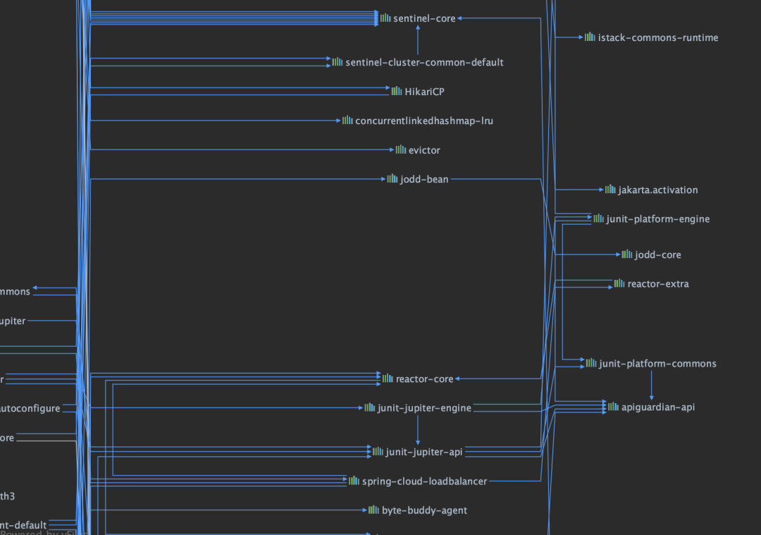Select the istack-commons-runtime node label

coord(658,37)
